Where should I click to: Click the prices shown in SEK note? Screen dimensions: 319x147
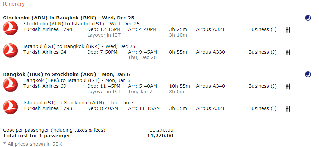pos(32,144)
